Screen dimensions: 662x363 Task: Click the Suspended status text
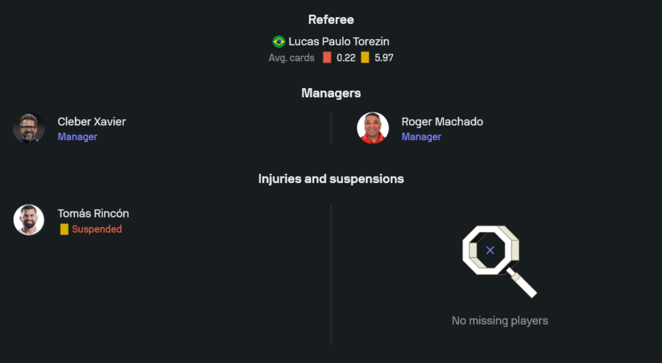pyautogui.click(x=97, y=229)
